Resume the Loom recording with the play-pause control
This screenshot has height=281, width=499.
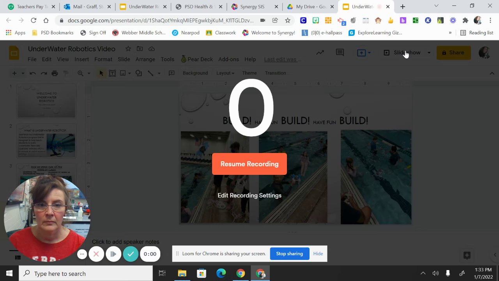(x=113, y=254)
